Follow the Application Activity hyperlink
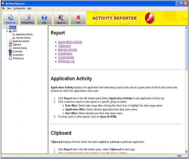189x159 pixels. pos(70,42)
